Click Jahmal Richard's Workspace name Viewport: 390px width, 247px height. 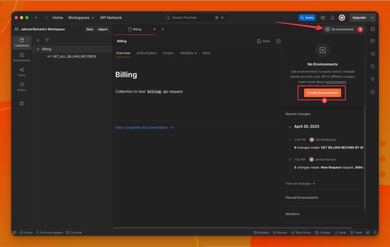coord(43,29)
